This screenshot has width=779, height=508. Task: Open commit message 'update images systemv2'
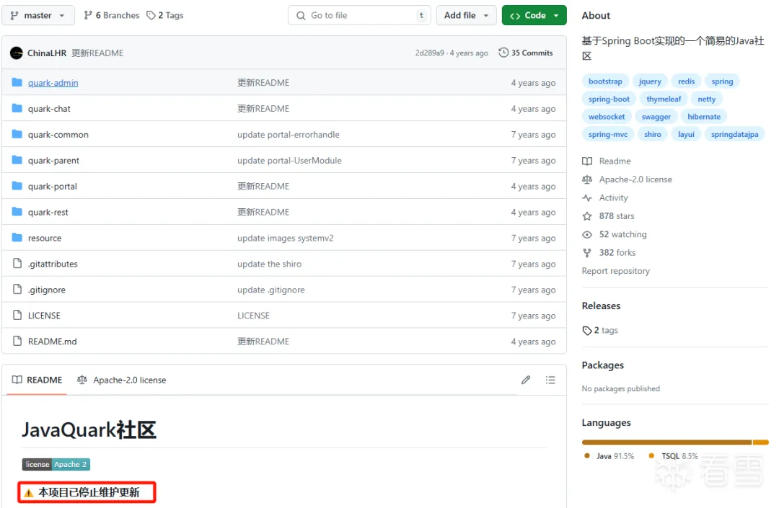point(285,238)
